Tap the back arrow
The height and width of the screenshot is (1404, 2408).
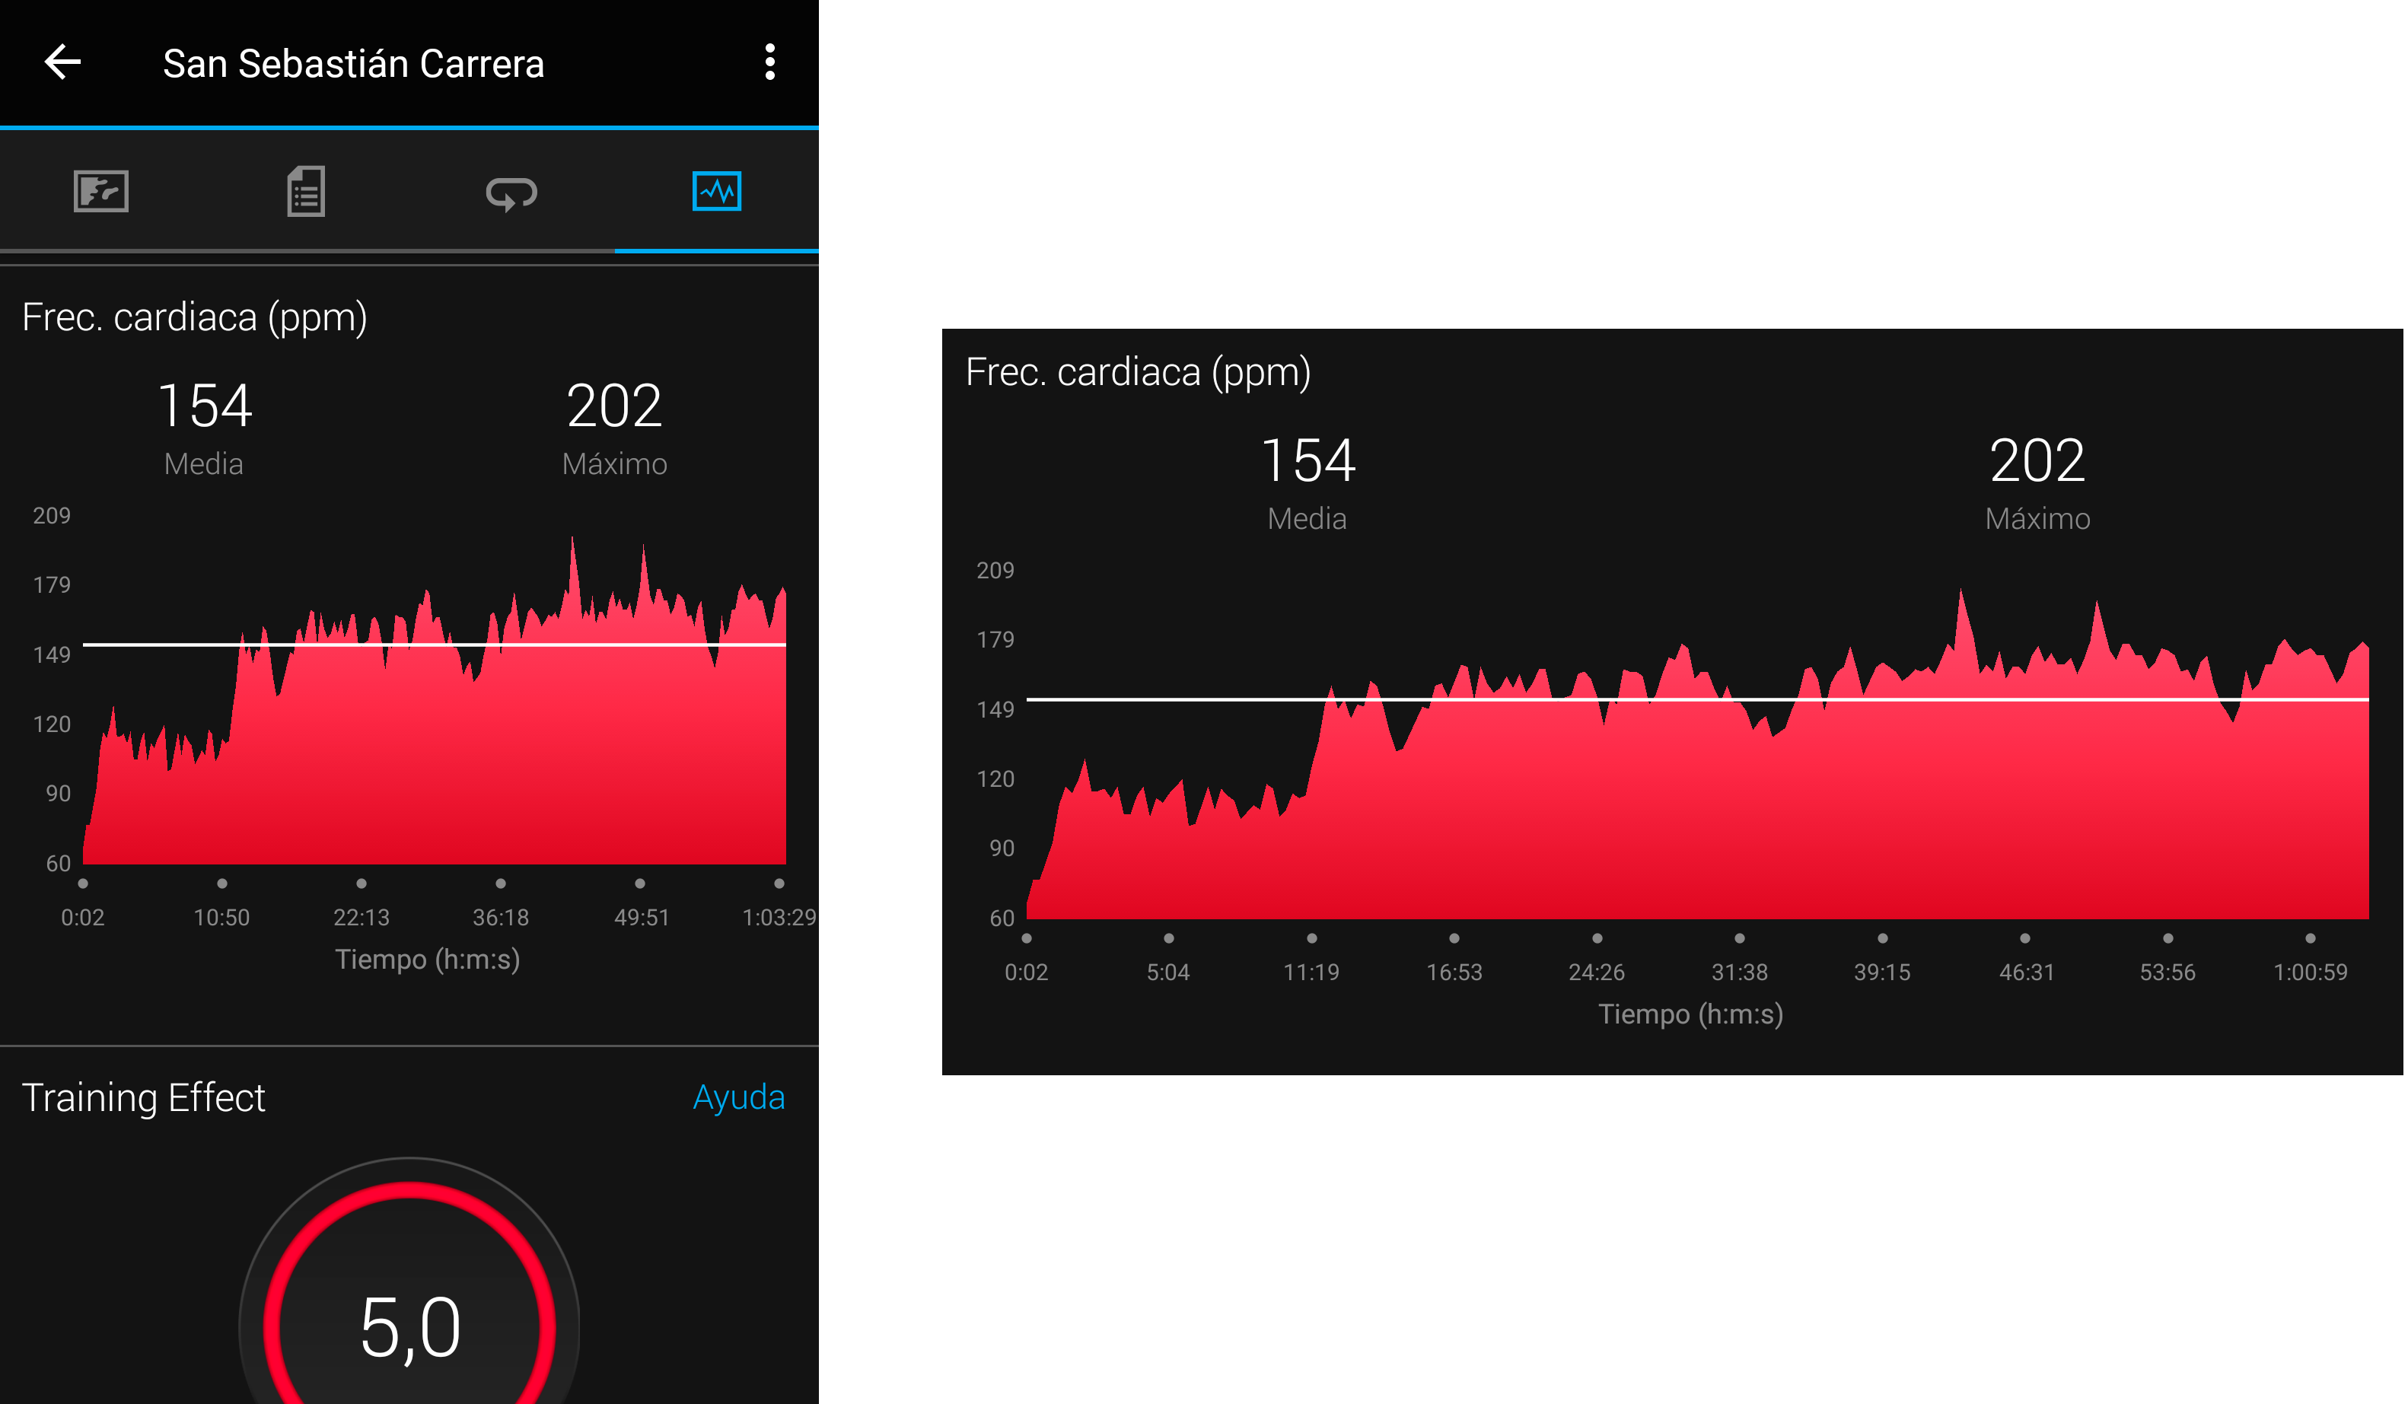(61, 63)
